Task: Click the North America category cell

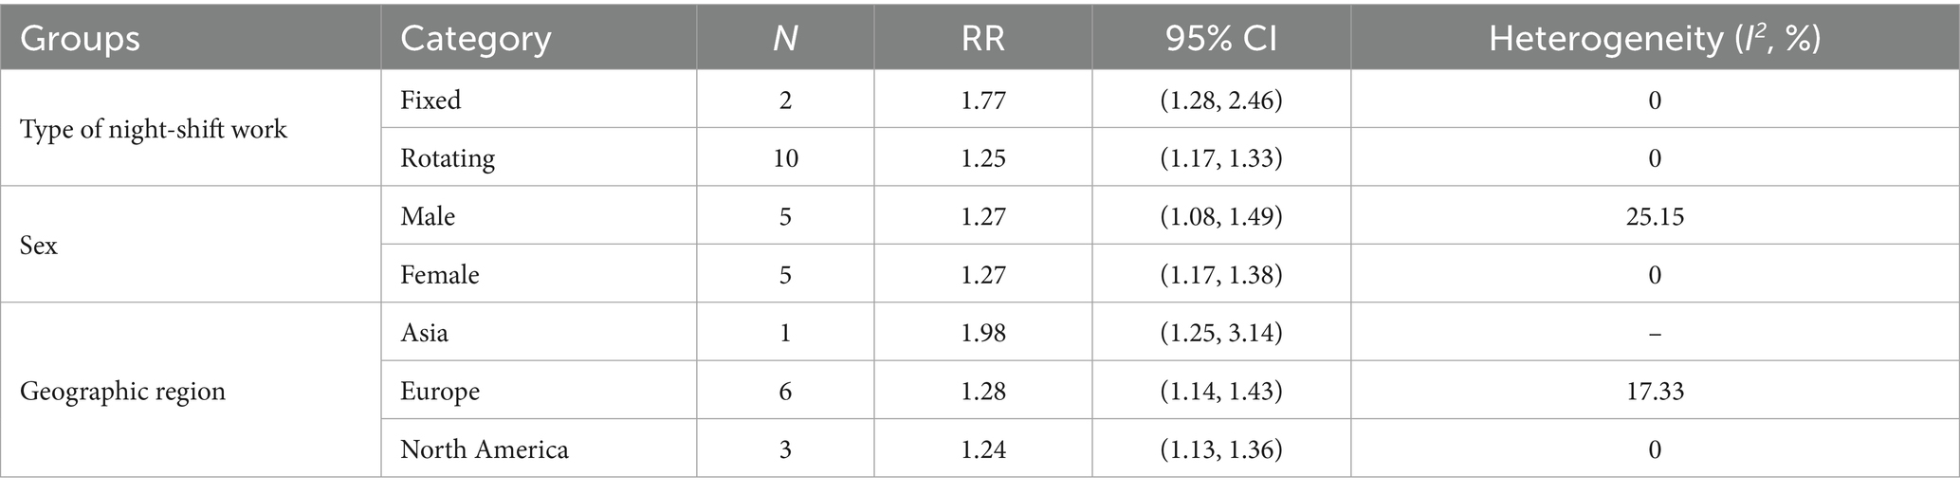Action: coord(484,448)
